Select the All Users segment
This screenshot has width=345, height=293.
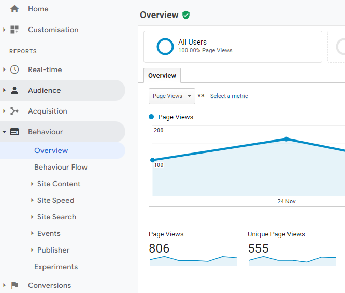click(192, 46)
